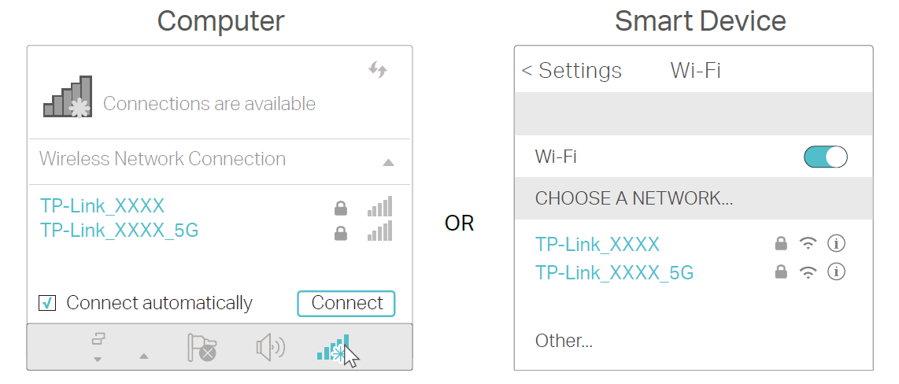Viewport: 899px width, 384px height.
Task: Open info for TP-Link_XXXX_5G on smart device
Action: (836, 272)
